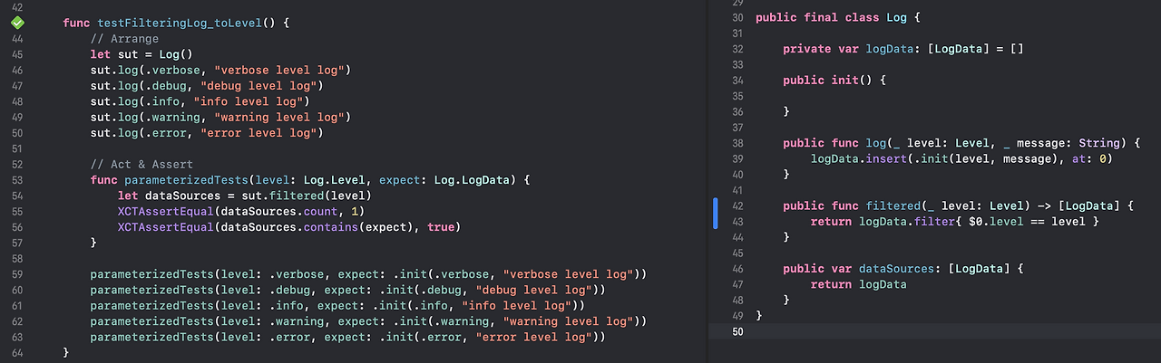
Task: Click the "// Arrange" comment line
Action: [x=124, y=39]
